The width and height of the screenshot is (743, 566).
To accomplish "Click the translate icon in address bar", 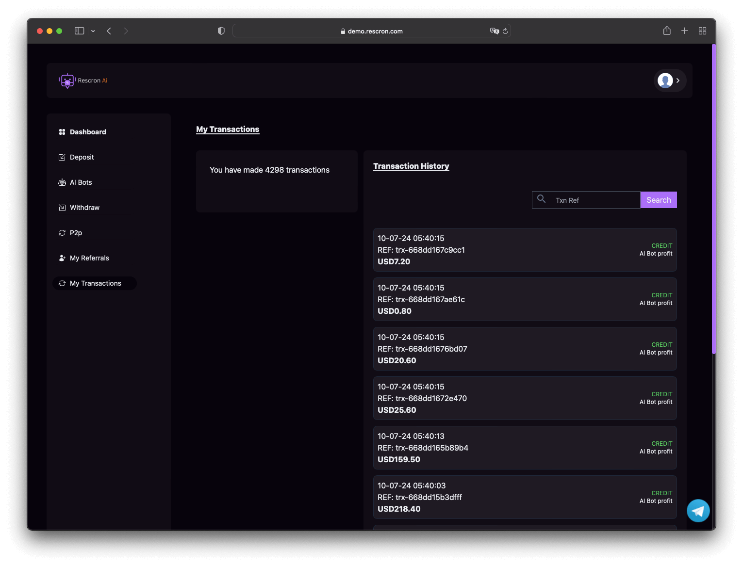I will point(494,31).
